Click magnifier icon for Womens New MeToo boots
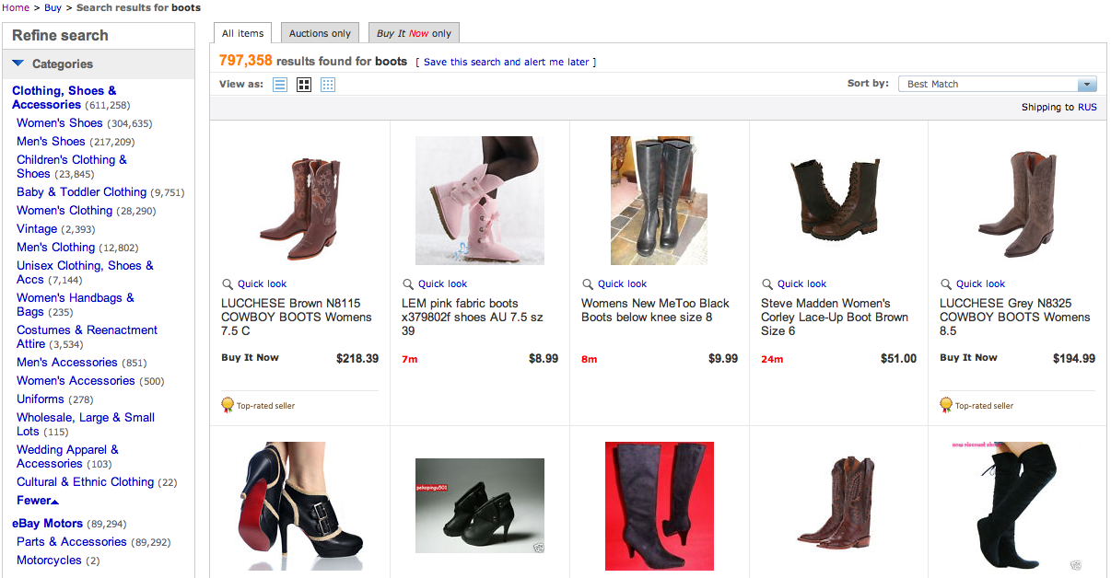Image resolution: width=1111 pixels, height=578 pixels. [x=588, y=283]
